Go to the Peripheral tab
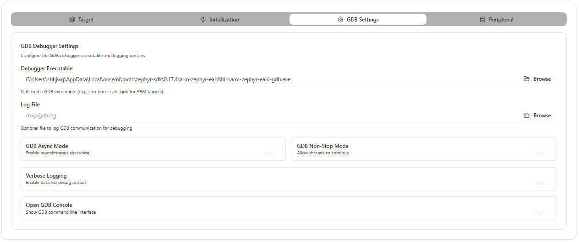The image size is (579, 242). [x=501, y=20]
